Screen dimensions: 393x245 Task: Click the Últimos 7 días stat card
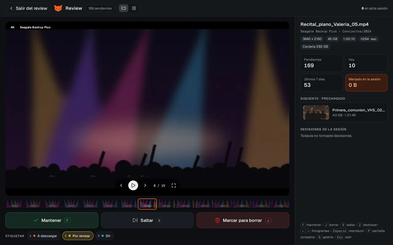point(322,83)
